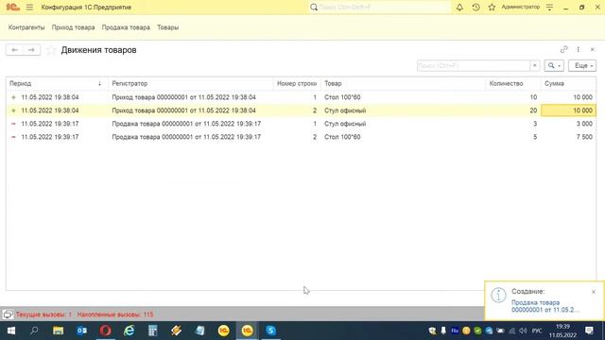The height and width of the screenshot is (340, 605).
Task: Click the info icon in notification
Action: coord(498,296)
